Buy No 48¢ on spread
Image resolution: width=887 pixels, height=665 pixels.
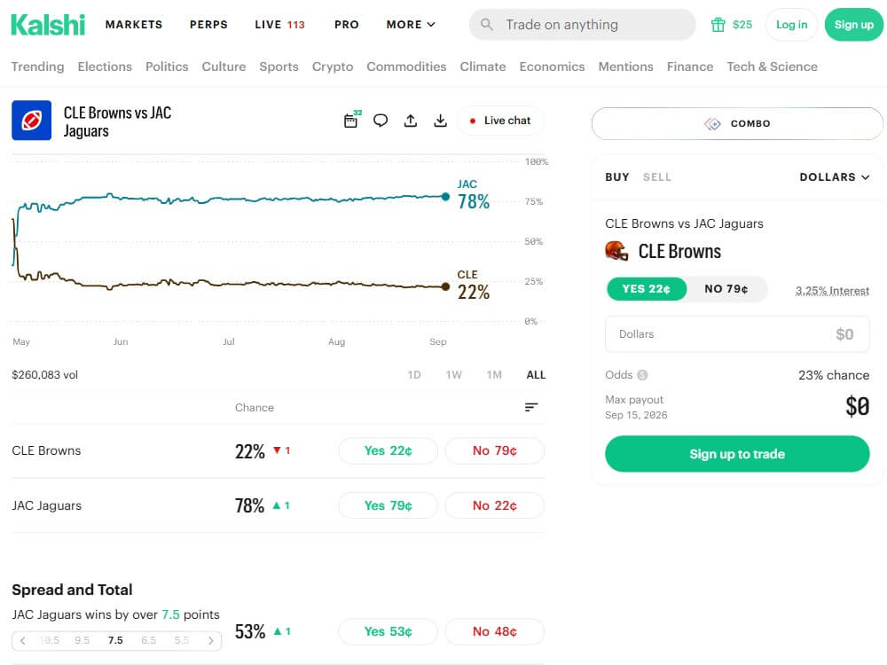pyautogui.click(x=495, y=631)
